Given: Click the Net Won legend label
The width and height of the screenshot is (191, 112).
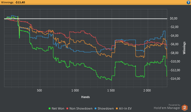Looking at the screenshot, I should click(x=58, y=108).
